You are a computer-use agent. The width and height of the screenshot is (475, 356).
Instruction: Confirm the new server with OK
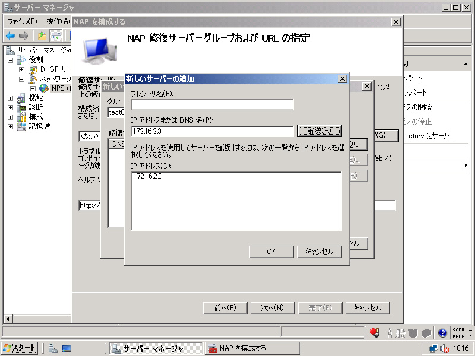[271, 252]
